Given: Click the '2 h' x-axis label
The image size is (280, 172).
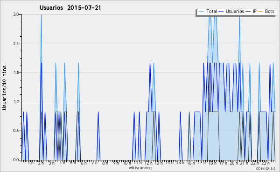Looking at the screenshot, I should point(41,163).
